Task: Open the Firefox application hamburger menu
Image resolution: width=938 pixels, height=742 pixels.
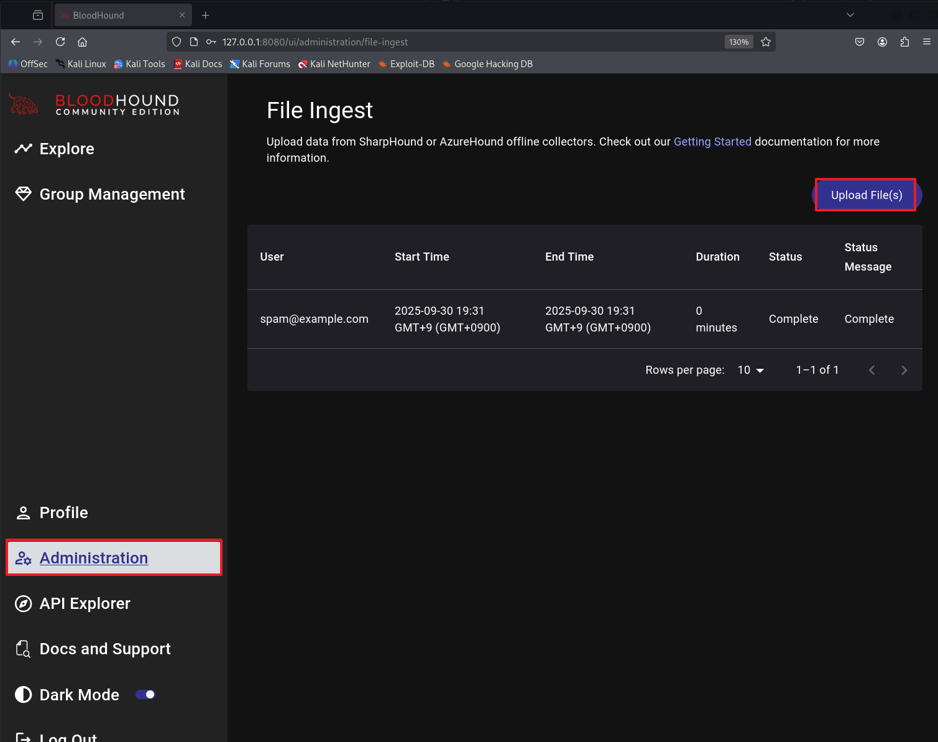Action: coord(926,42)
